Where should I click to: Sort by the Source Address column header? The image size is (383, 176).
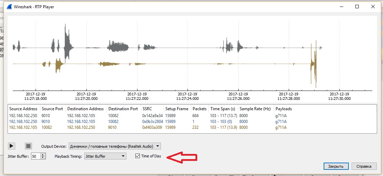click(23, 109)
